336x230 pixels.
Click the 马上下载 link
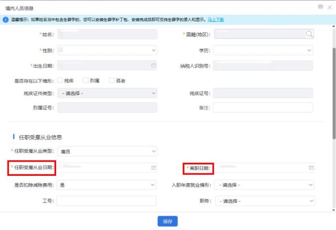[x=215, y=19]
